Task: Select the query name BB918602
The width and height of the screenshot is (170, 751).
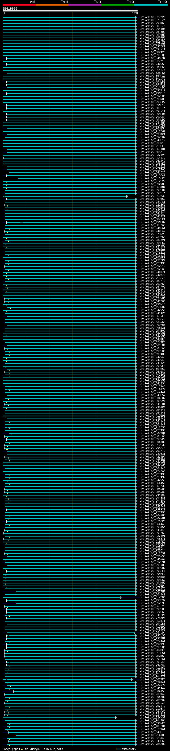Action: tap(10, 9)
